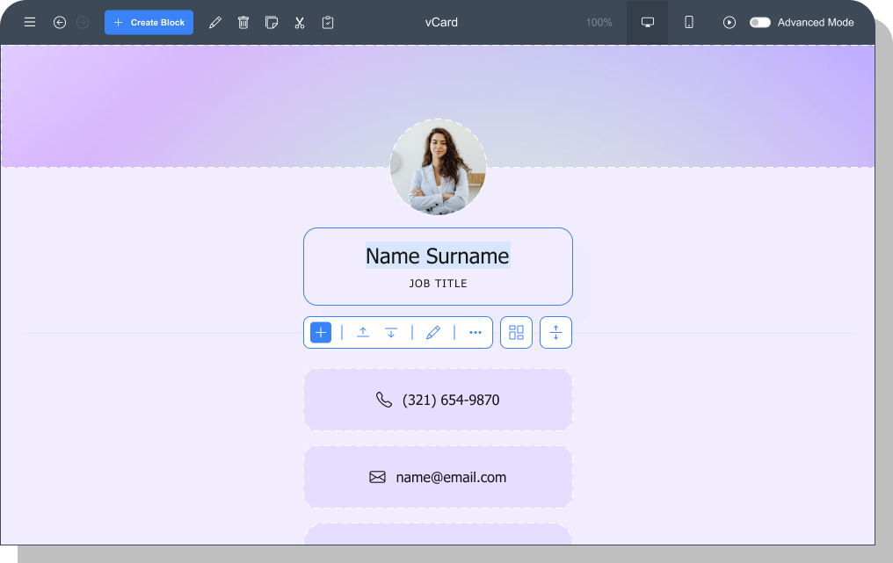Open the hamburger menu in the top bar
This screenshot has width=893, height=563.
pos(30,22)
